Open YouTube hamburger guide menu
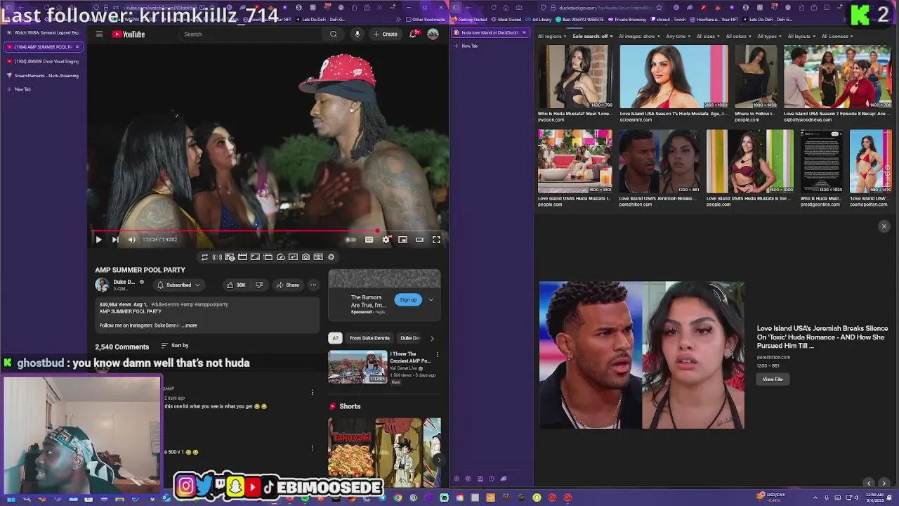The image size is (899, 506). [x=99, y=34]
